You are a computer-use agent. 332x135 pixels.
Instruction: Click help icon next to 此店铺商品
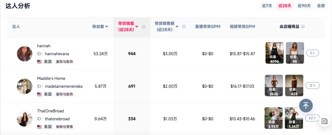coord(303,27)
